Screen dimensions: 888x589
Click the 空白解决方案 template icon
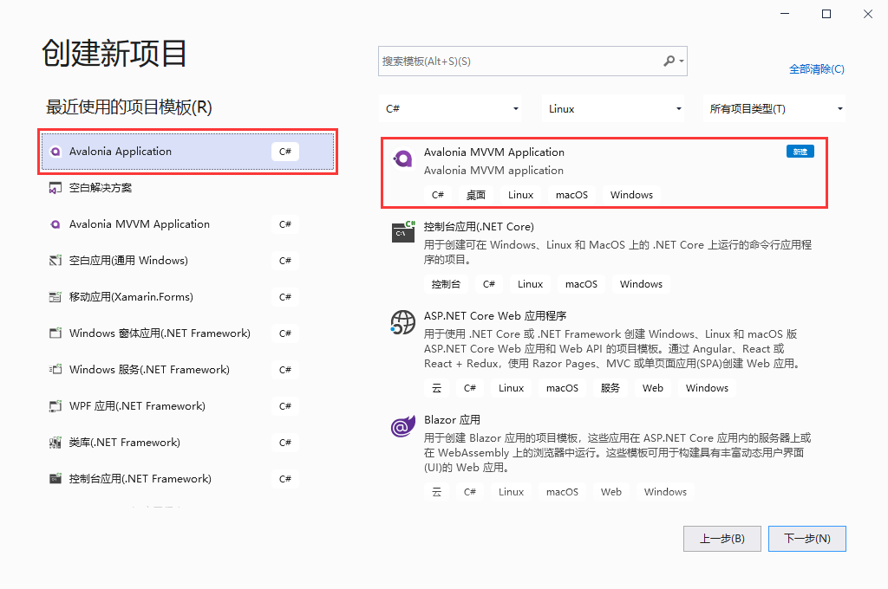(55, 188)
